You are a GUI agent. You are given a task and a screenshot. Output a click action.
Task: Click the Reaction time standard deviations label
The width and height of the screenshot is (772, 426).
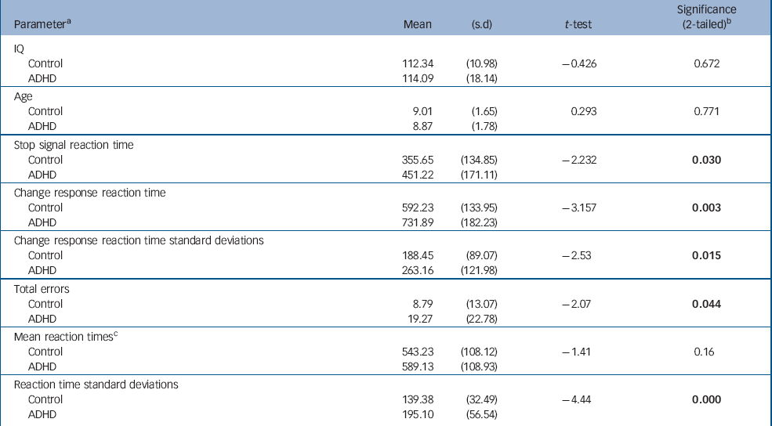coord(96,384)
